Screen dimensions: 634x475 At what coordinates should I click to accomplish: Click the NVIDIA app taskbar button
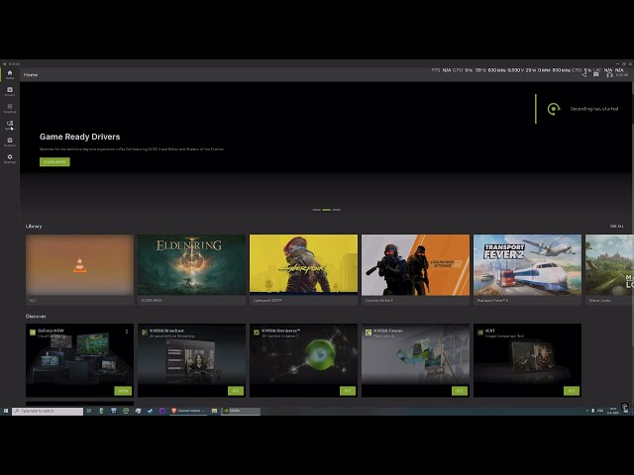[241, 411]
